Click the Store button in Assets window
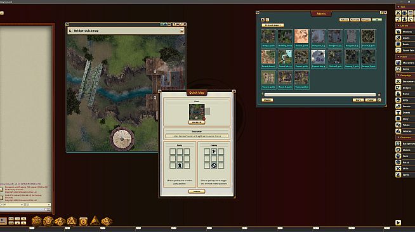Screen dimensions: 415x232 tap(358, 100)
